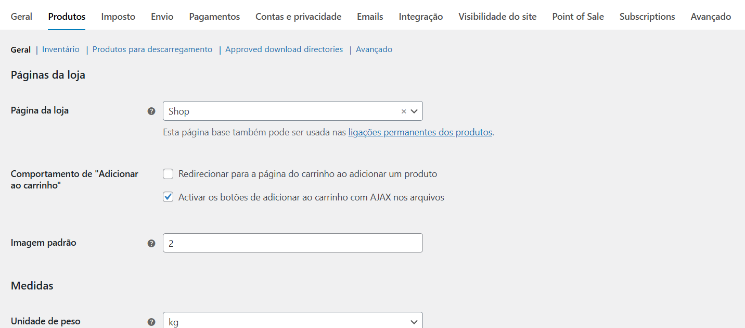Open Approved download directories link
This screenshot has width=745, height=328.
point(284,49)
